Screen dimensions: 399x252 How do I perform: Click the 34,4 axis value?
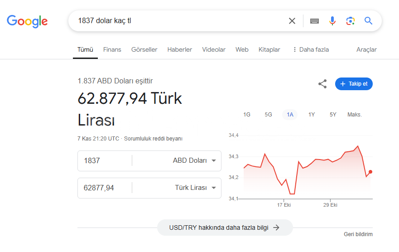click(234, 135)
